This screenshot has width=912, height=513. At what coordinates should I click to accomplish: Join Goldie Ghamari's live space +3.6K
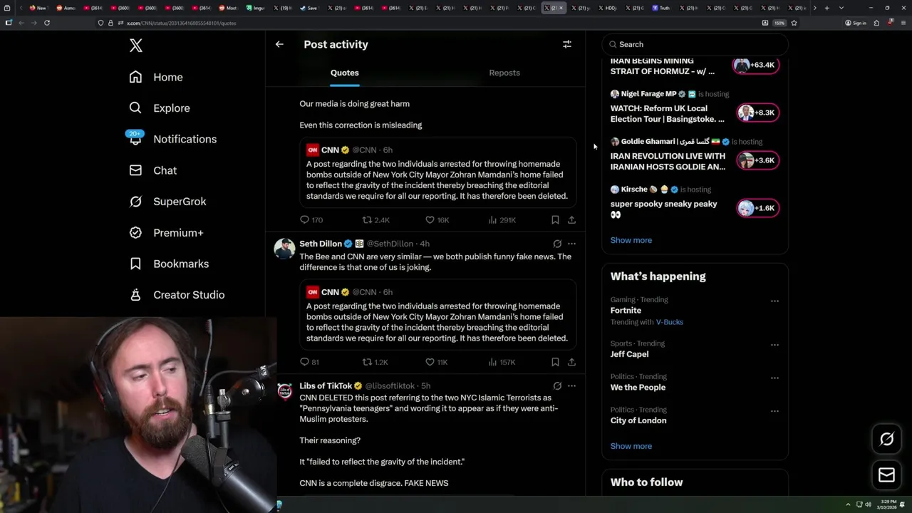pos(757,160)
